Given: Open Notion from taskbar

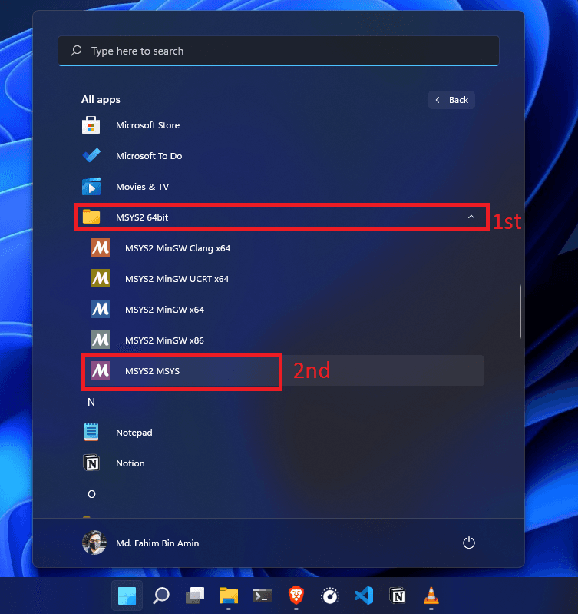Looking at the screenshot, I should pyautogui.click(x=398, y=596).
